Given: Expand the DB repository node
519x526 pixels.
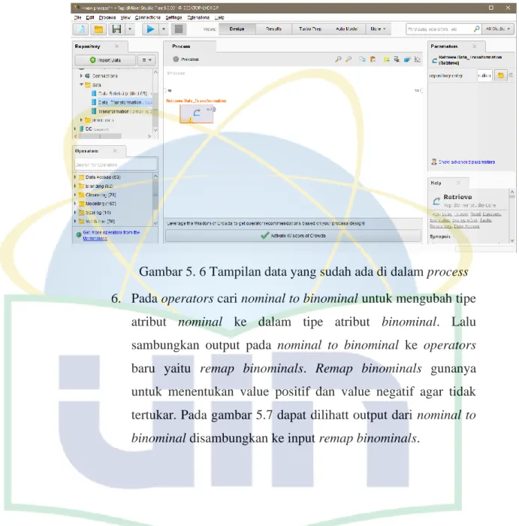Looking at the screenshot, I should pos(75,128).
